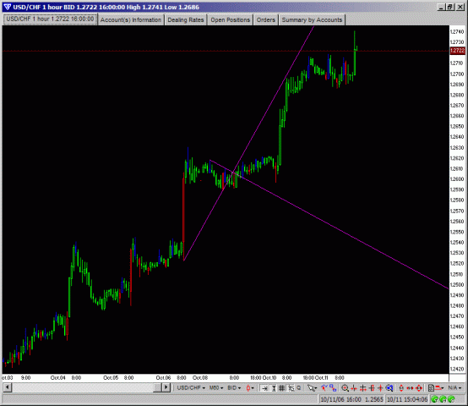Open the candlestick chart type selector

[250, 387]
